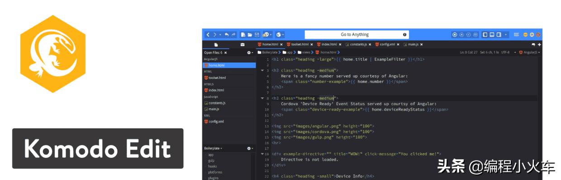Image resolution: width=561 pixels, height=180 pixels.
Task: Open the toolbox briefcase side tab
Action: pos(242,45)
